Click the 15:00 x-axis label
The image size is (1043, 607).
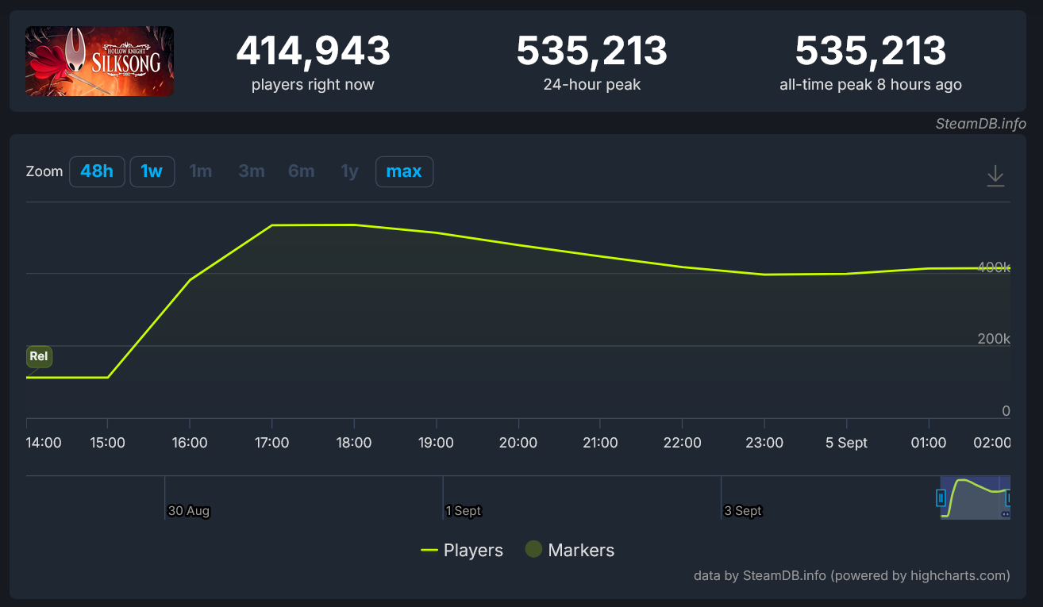click(107, 443)
